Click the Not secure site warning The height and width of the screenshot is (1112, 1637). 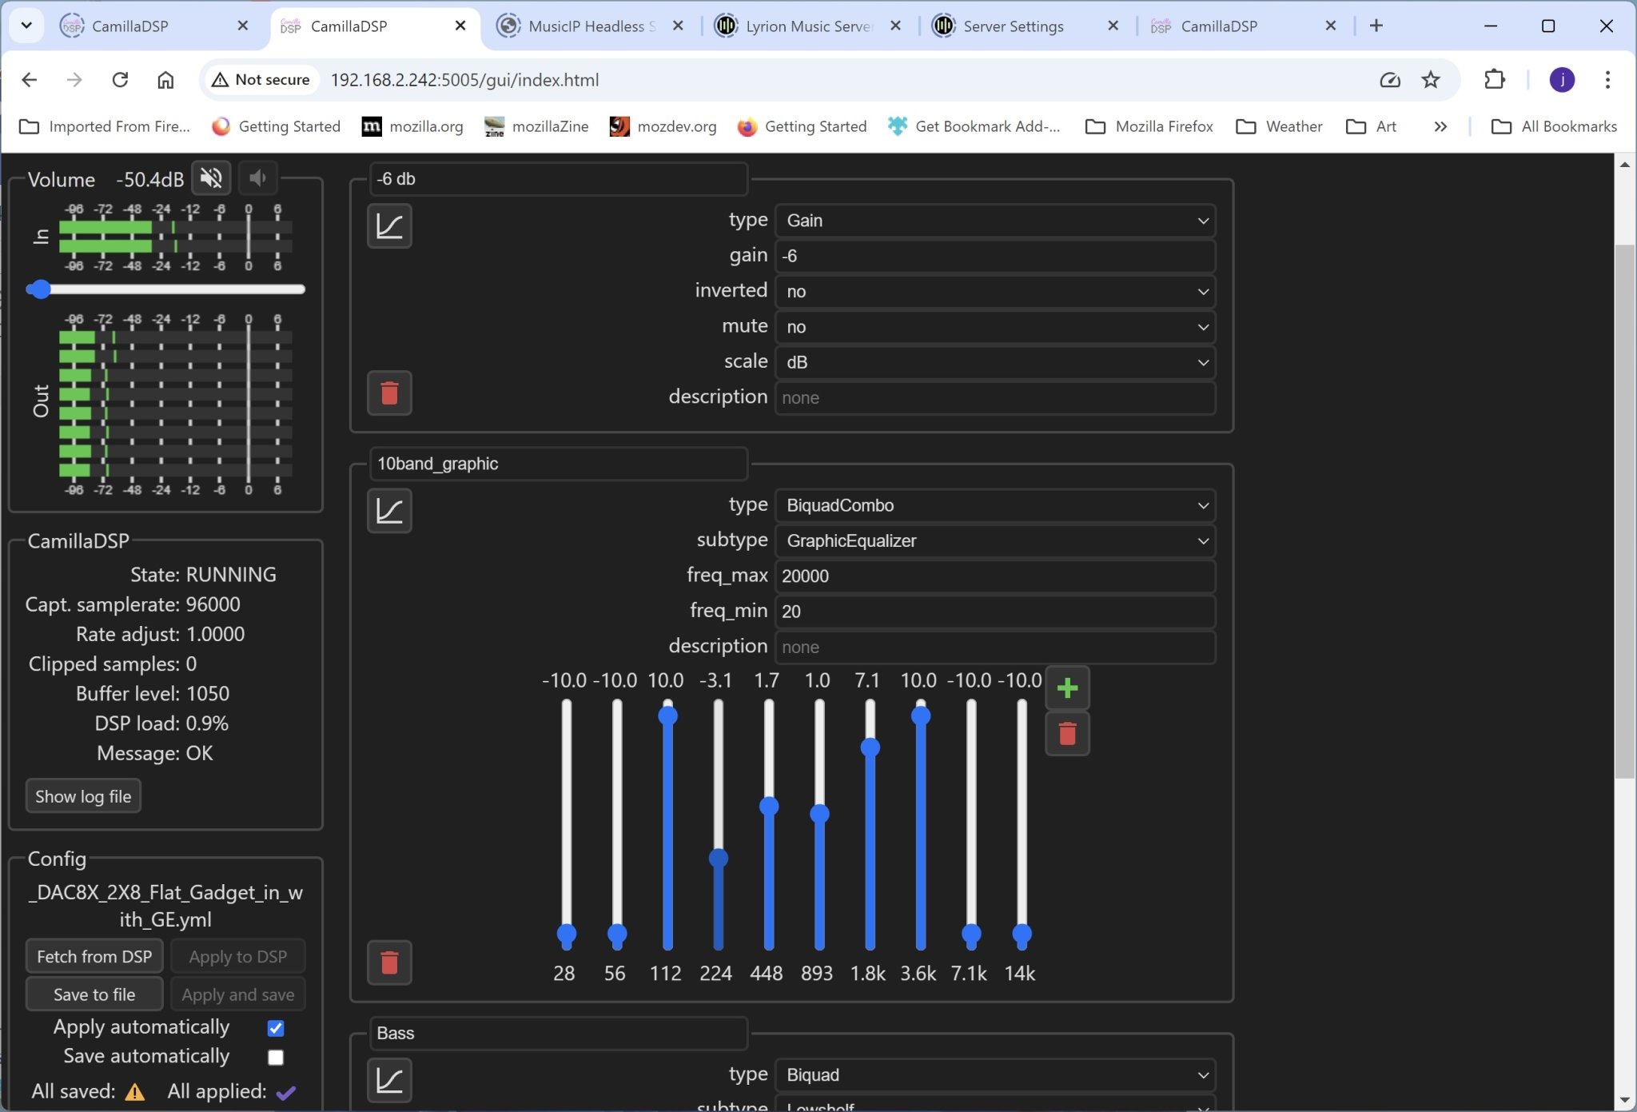pos(261,79)
